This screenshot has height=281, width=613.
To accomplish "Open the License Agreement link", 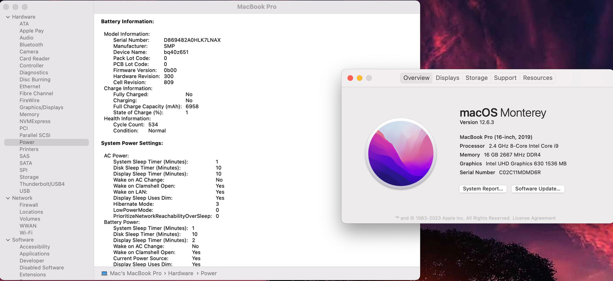I will (534, 218).
